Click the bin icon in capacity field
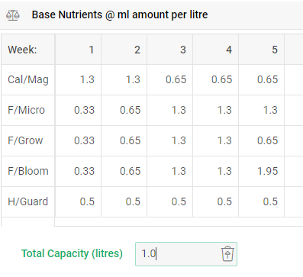The height and width of the screenshot is (277, 303). tap(227, 253)
